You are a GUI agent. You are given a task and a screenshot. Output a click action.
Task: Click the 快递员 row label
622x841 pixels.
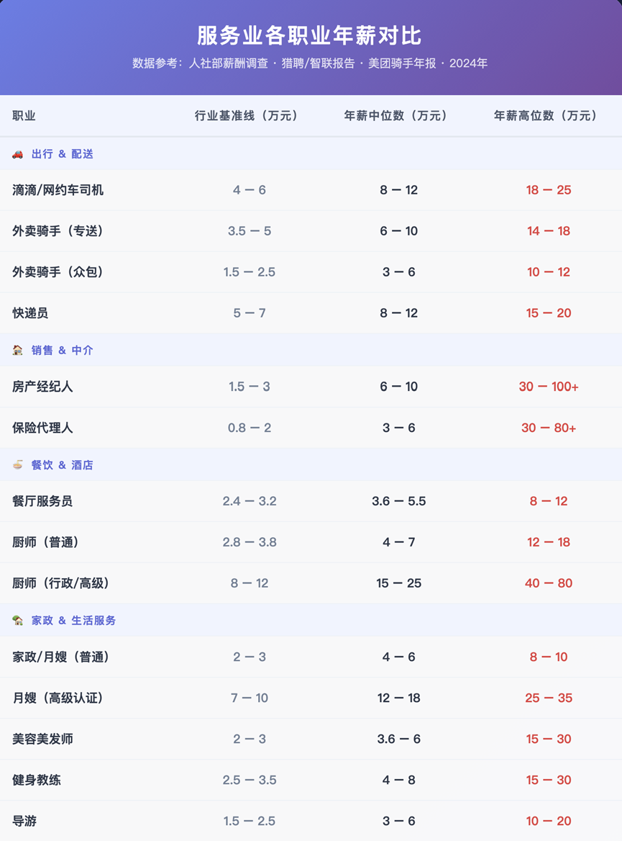pyautogui.click(x=30, y=313)
